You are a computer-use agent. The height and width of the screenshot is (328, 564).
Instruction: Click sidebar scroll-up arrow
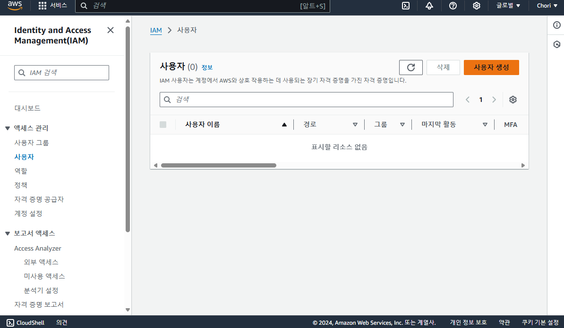pyautogui.click(x=128, y=21)
